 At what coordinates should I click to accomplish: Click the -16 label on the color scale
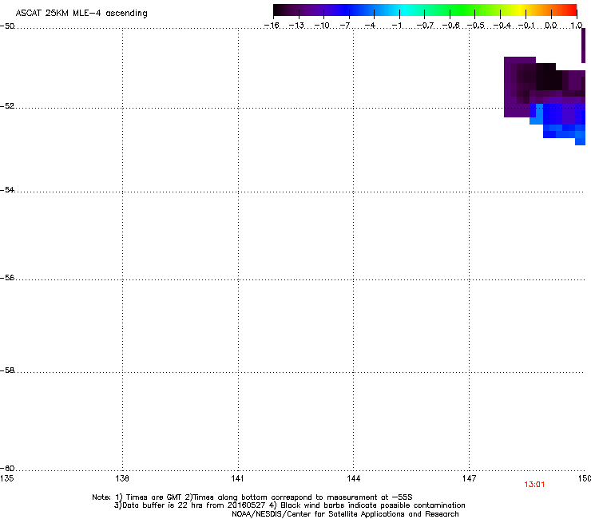click(x=272, y=26)
